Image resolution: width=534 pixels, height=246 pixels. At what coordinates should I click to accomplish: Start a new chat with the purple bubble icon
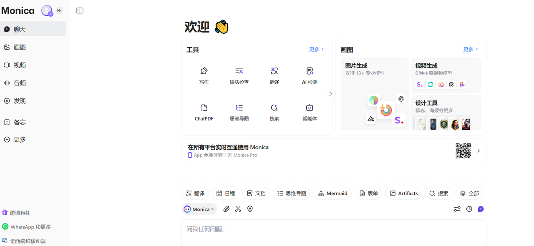point(481,209)
